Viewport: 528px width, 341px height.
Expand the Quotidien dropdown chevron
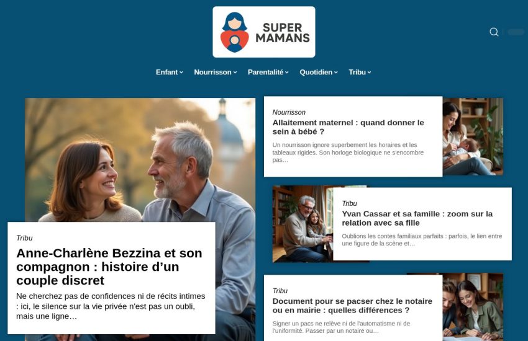(x=335, y=73)
